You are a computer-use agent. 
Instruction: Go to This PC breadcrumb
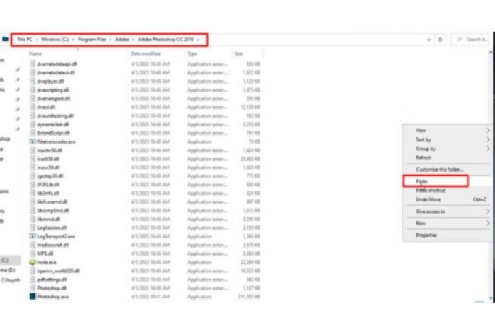(x=25, y=40)
